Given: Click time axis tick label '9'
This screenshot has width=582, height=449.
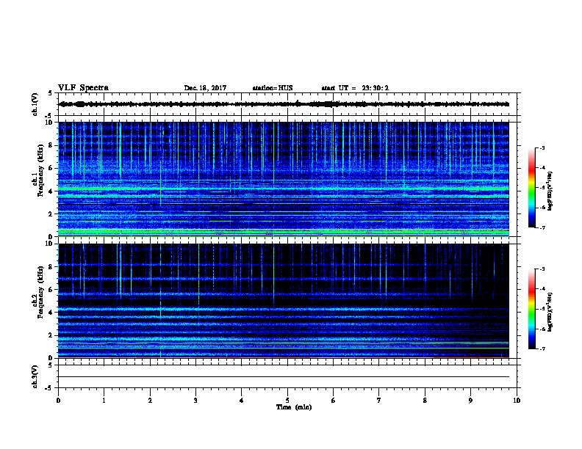Looking at the screenshot, I should coord(470,400).
